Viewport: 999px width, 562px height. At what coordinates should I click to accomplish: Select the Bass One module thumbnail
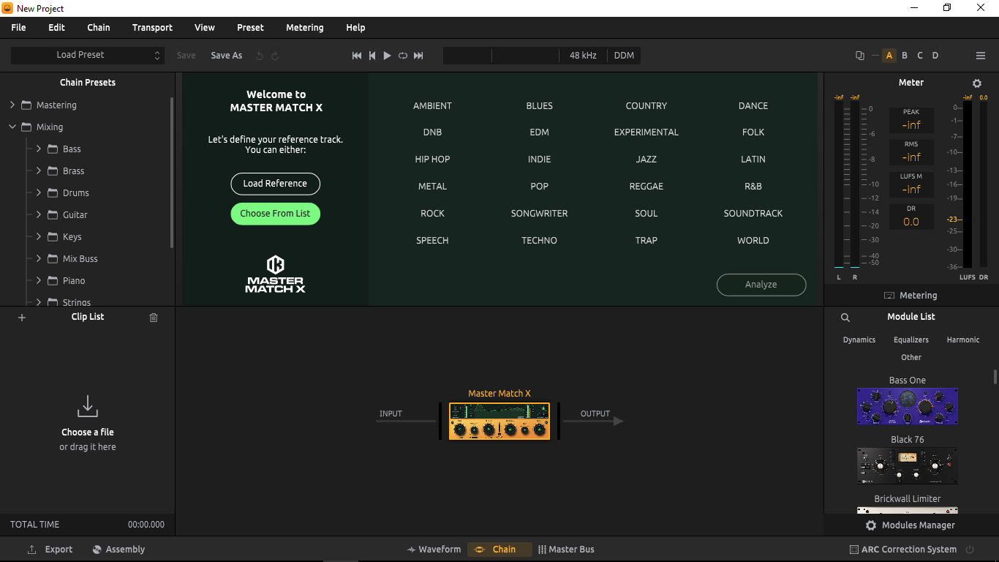(x=908, y=406)
